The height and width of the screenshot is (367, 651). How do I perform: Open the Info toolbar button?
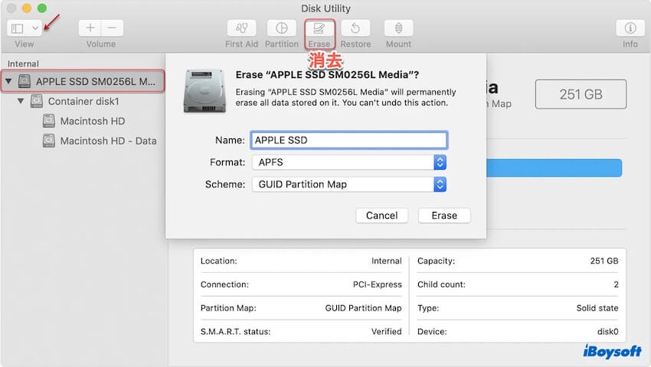pyautogui.click(x=630, y=28)
